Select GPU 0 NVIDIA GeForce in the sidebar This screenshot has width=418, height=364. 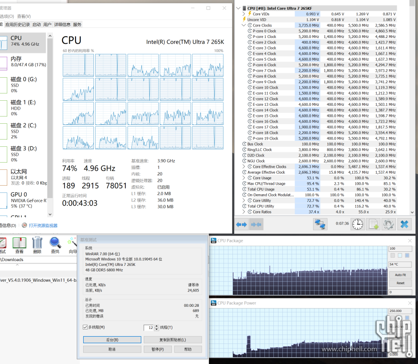[x=23, y=200]
